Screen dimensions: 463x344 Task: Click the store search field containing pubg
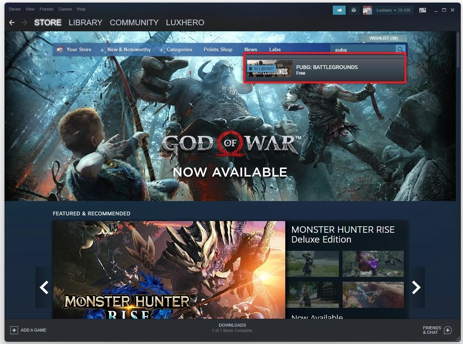363,49
